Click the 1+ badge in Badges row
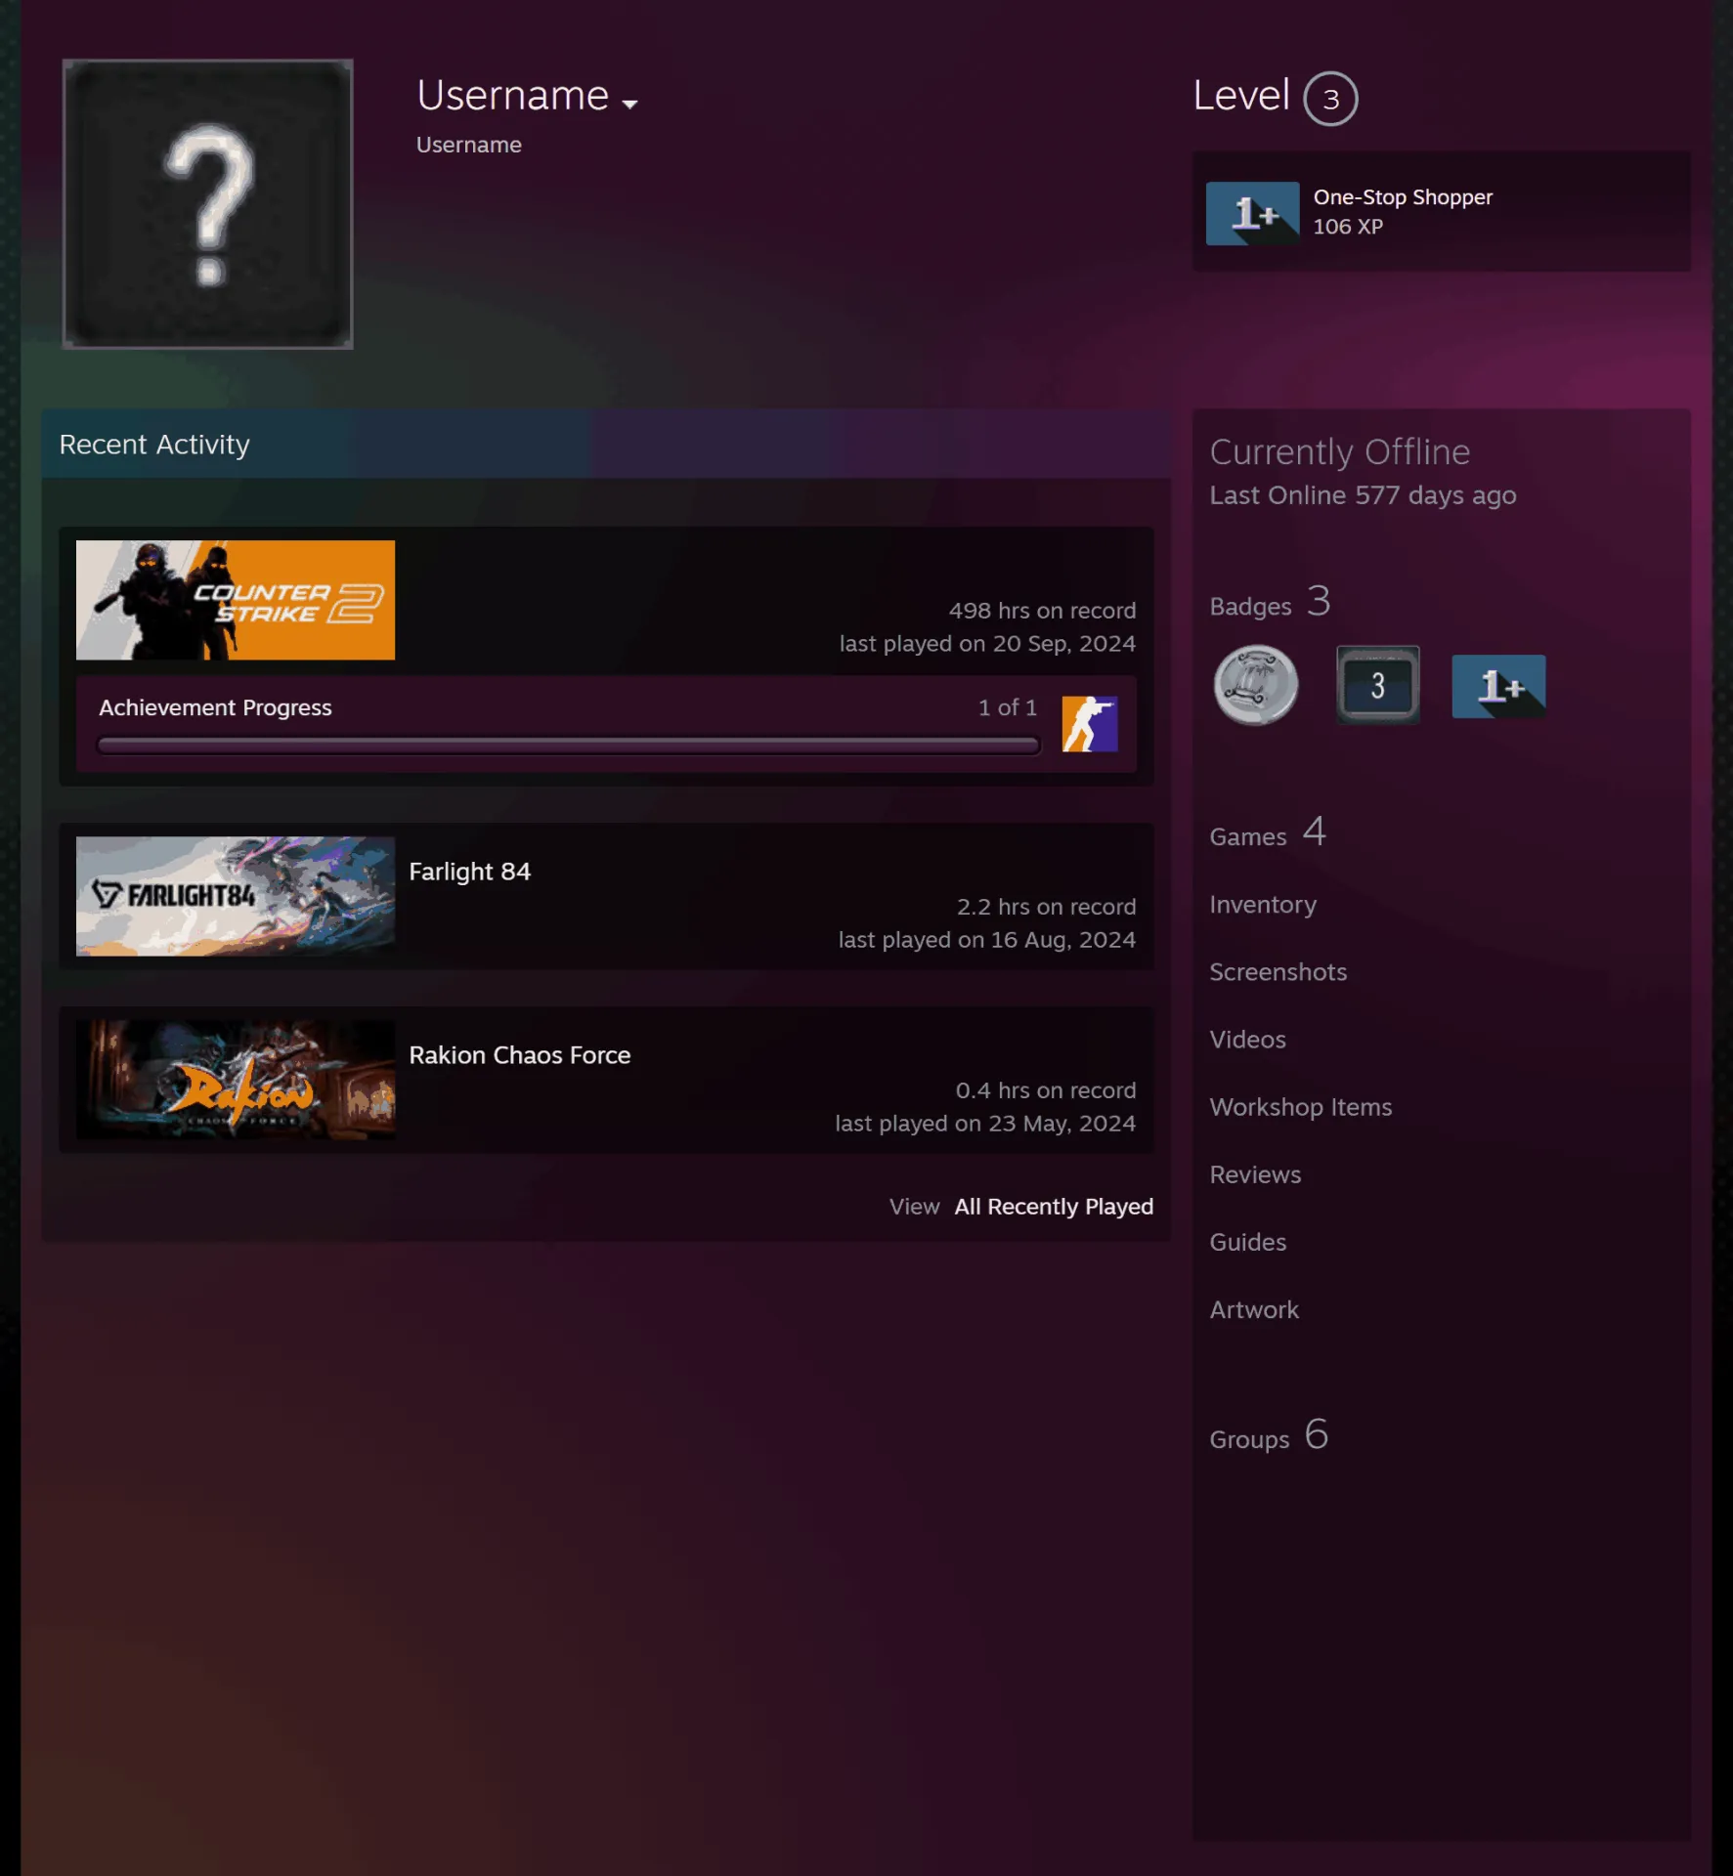The height and width of the screenshot is (1876, 1733). [1498, 686]
